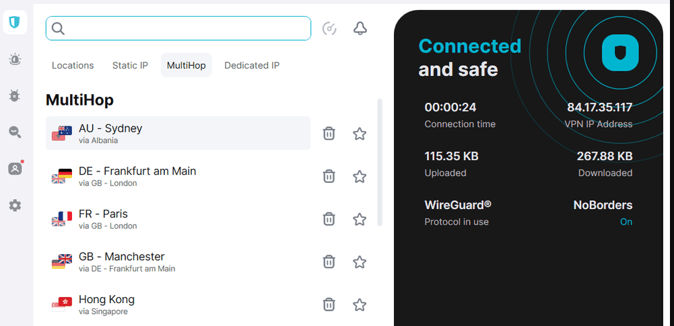Star the FR - Paris connection
This screenshot has width=674, height=326.
click(360, 218)
